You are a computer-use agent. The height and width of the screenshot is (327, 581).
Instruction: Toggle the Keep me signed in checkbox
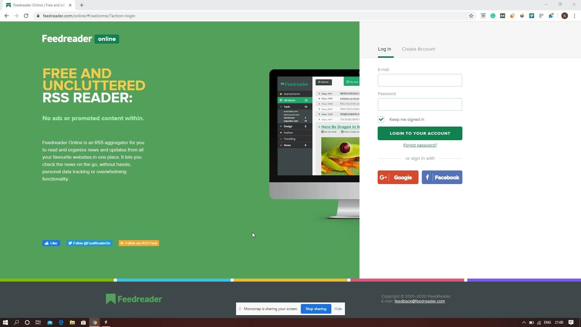(x=382, y=119)
